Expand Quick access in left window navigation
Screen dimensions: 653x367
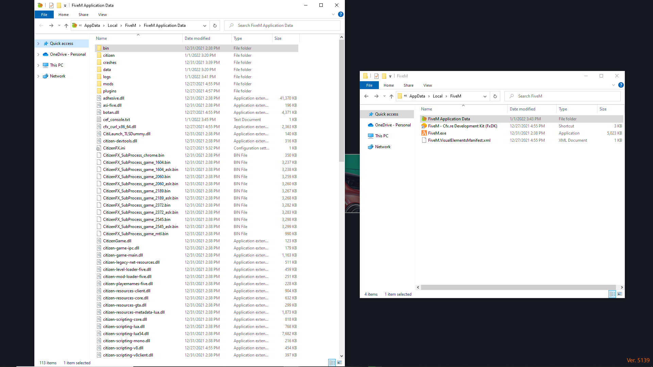pyautogui.click(x=38, y=43)
